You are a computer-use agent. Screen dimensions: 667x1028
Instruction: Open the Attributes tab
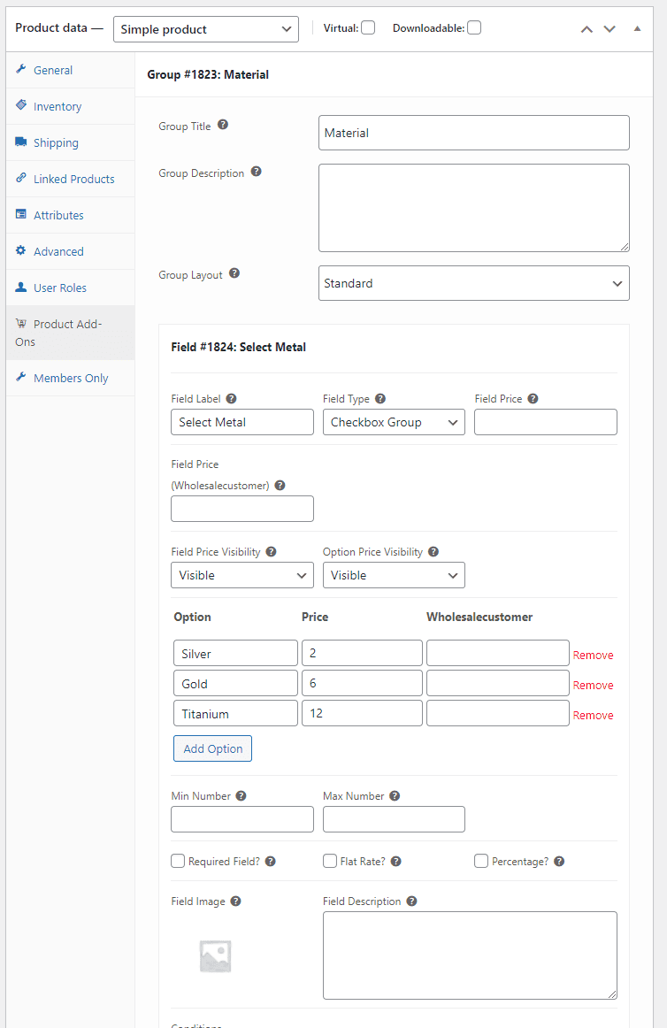coord(71,215)
